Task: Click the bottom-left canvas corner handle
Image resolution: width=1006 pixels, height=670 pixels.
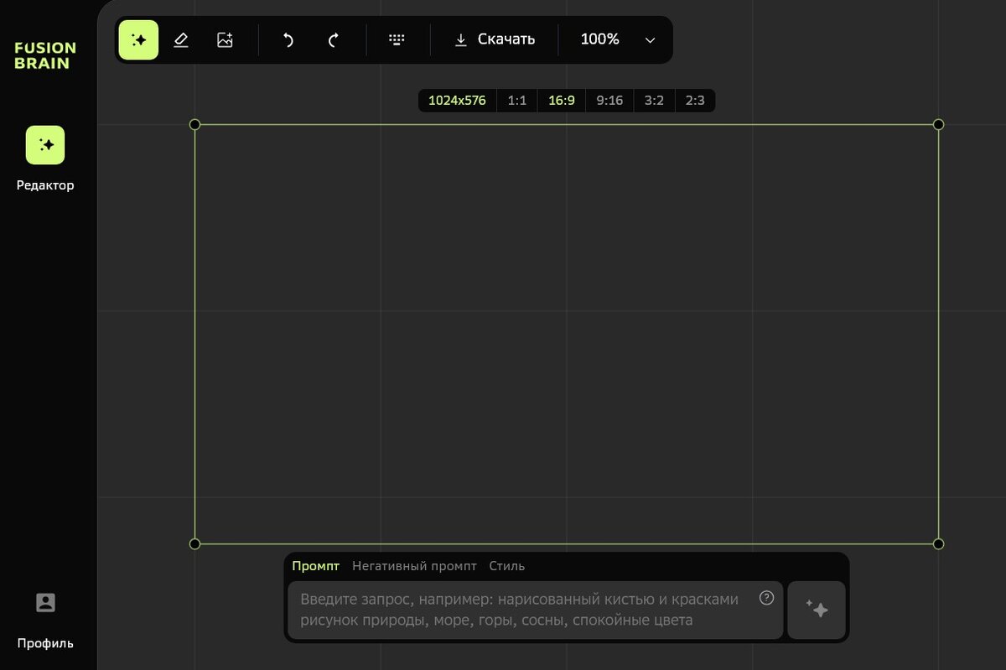Action: (x=195, y=543)
